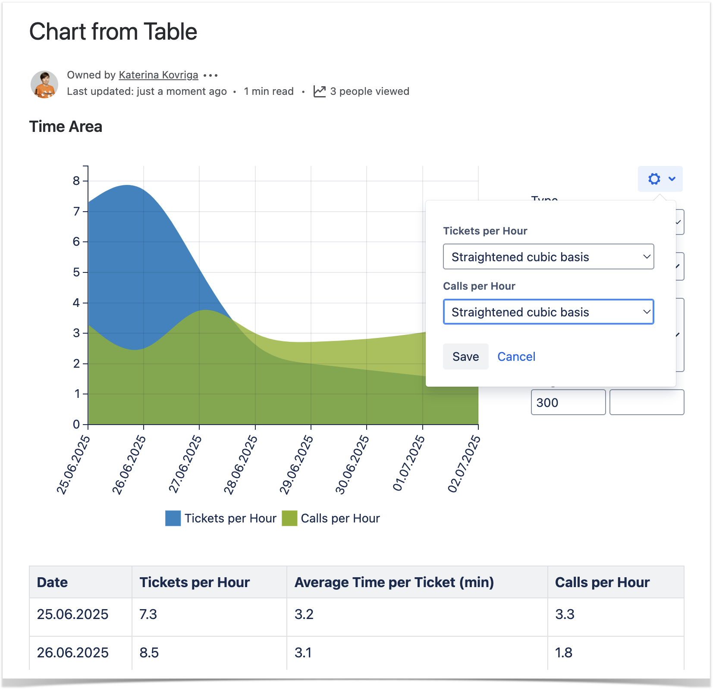Click the blue Tickets per Hour legend swatch
The image size is (716, 691).
pyautogui.click(x=173, y=518)
